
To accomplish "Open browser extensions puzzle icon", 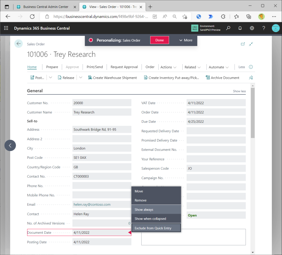I will click(223, 17).
